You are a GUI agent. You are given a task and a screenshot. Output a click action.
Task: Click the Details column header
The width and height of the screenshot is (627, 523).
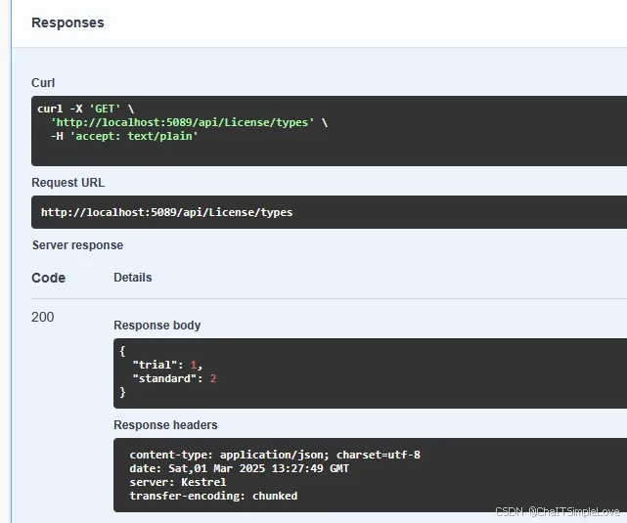132,278
